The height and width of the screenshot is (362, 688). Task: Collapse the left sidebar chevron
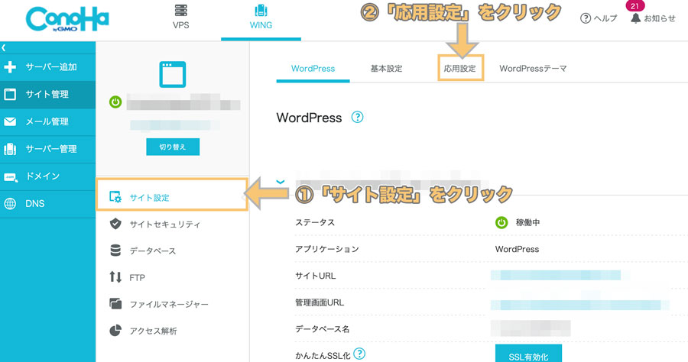(4, 48)
